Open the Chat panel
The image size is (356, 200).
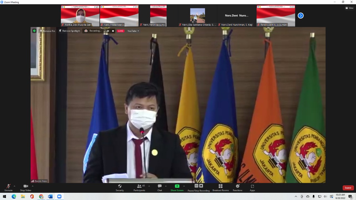pos(160,188)
